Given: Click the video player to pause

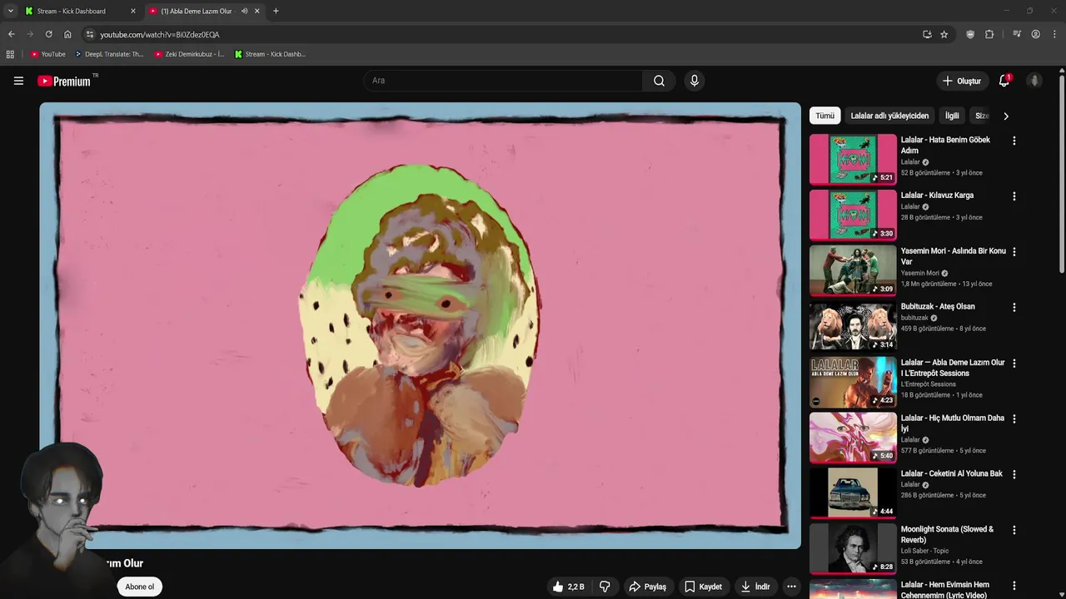Looking at the screenshot, I should [x=420, y=325].
